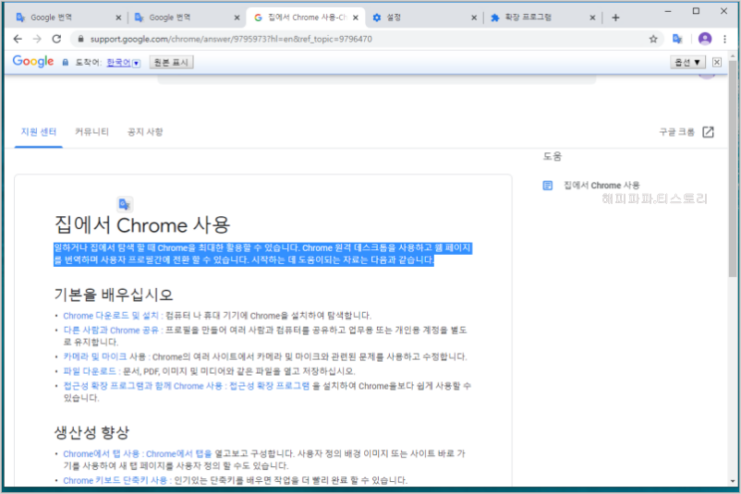Open the 구글 크롬 link
Viewport: 741px width, 494px height.
[676, 132]
